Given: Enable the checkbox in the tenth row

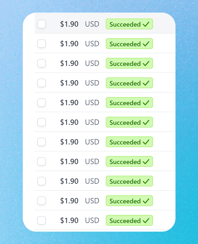Looking at the screenshot, I should (x=42, y=201).
